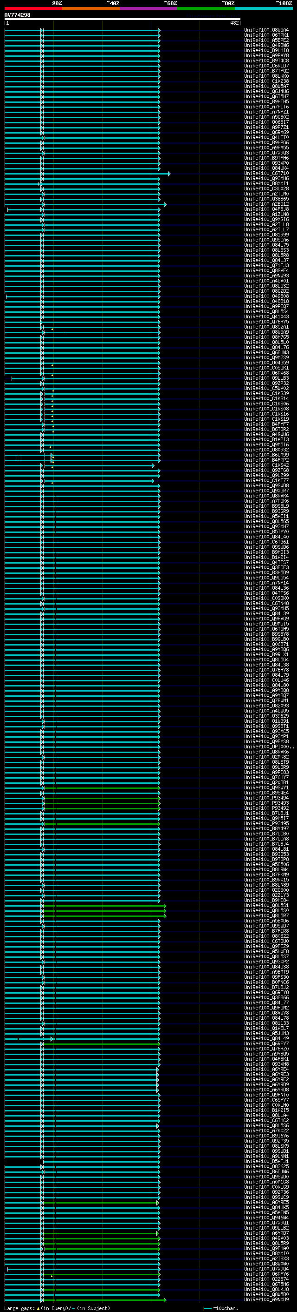Open hit UniRef100_B9HMI8
The height and width of the screenshot is (1312, 297).
click(x=266, y=50)
